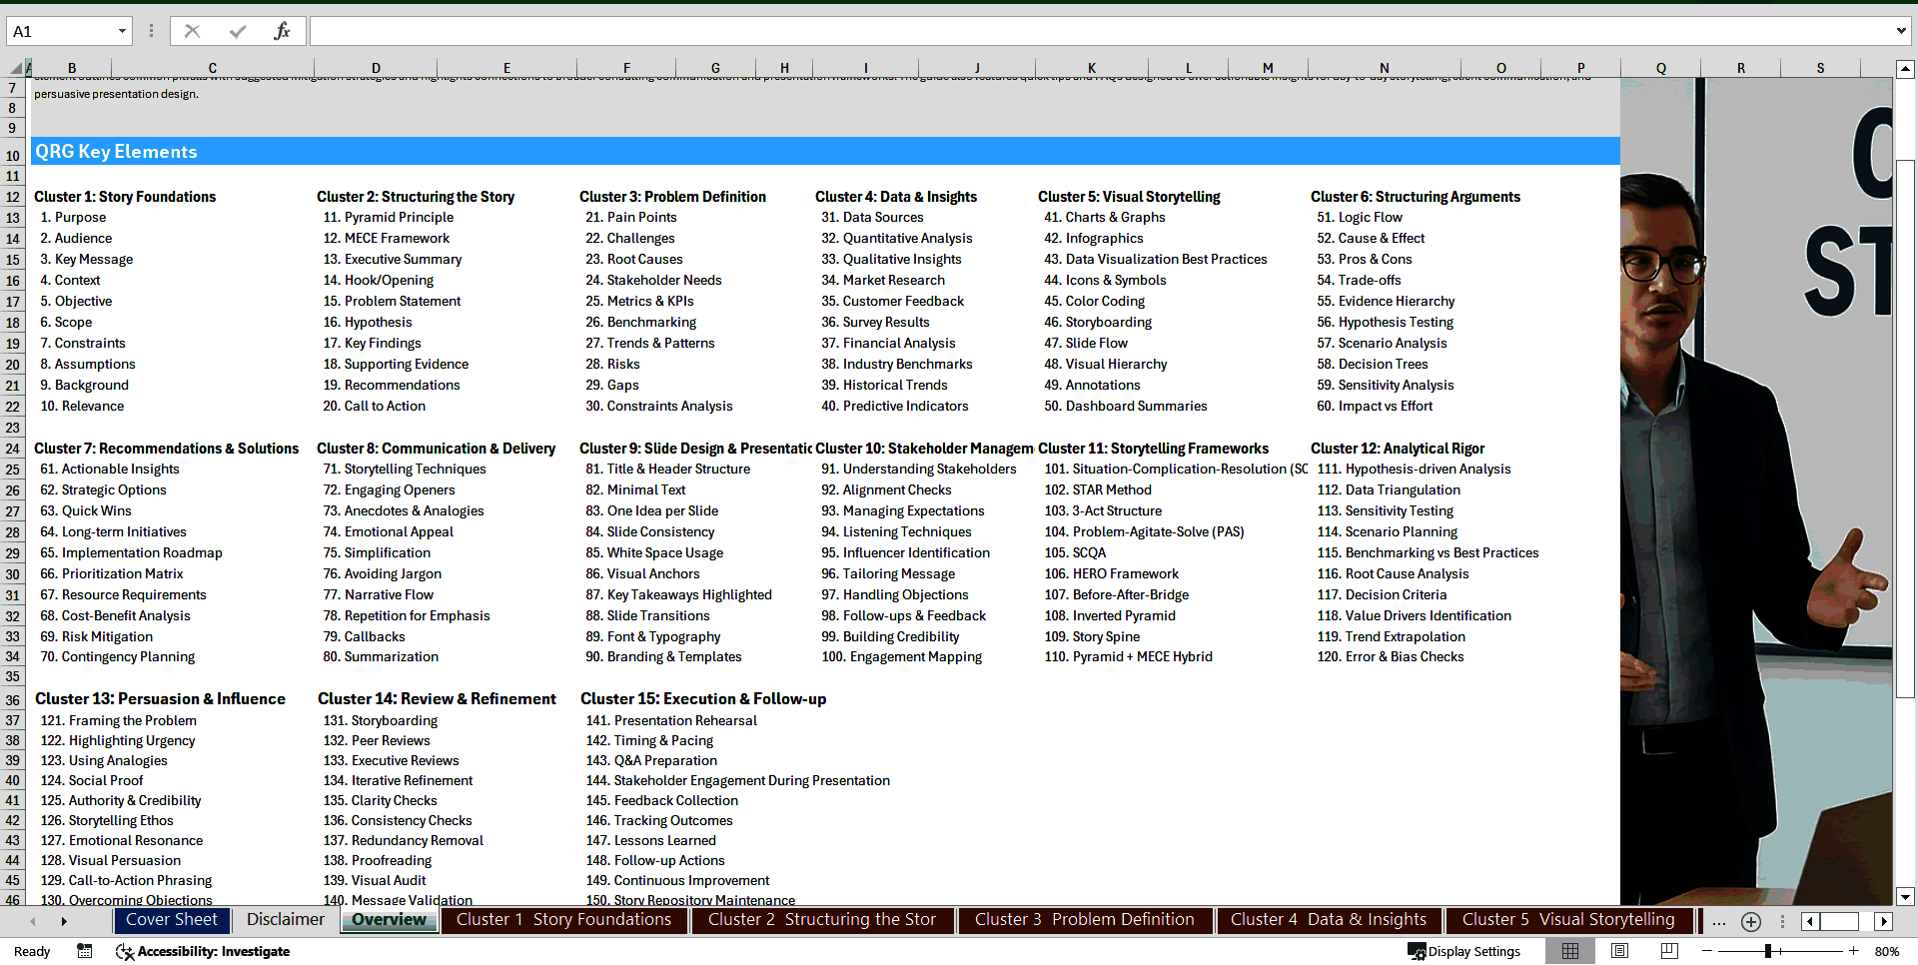Cancel cell entry using the X icon
1918x965 pixels.
[x=192, y=31]
